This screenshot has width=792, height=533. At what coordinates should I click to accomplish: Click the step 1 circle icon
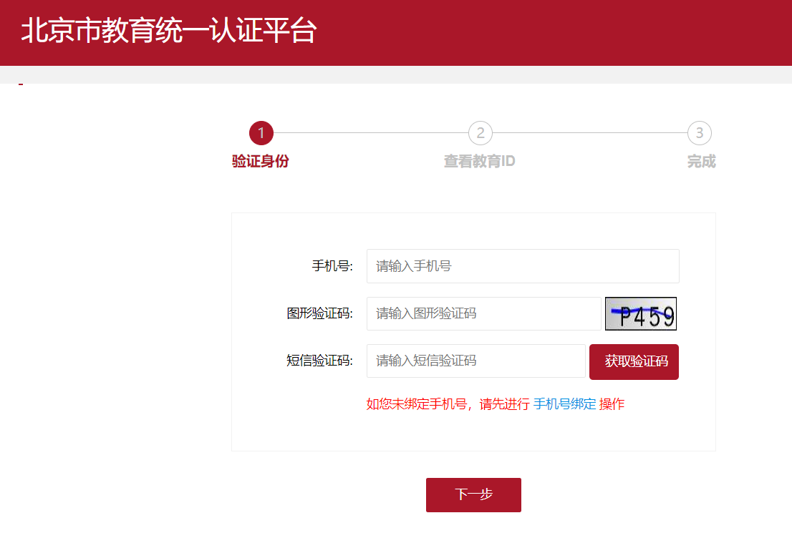(x=261, y=133)
